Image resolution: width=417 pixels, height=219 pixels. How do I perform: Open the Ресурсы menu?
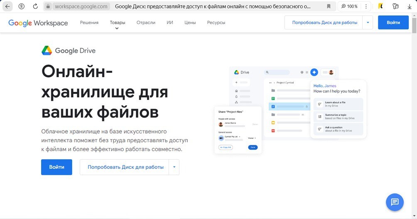click(x=216, y=22)
